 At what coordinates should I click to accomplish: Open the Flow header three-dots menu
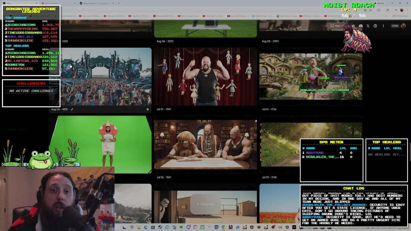point(383,26)
